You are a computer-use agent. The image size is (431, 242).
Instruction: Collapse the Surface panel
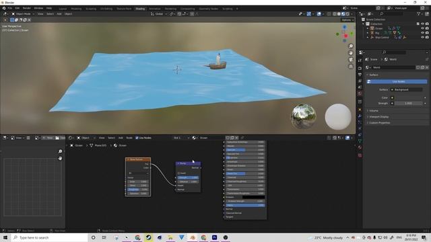tap(373, 75)
